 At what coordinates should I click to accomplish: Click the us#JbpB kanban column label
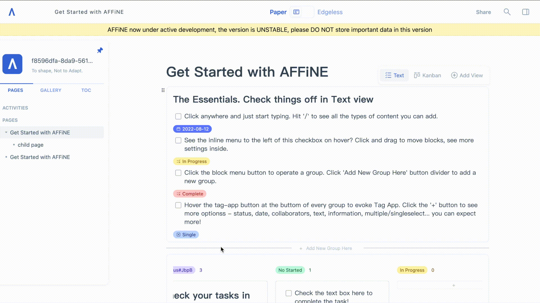click(184, 270)
